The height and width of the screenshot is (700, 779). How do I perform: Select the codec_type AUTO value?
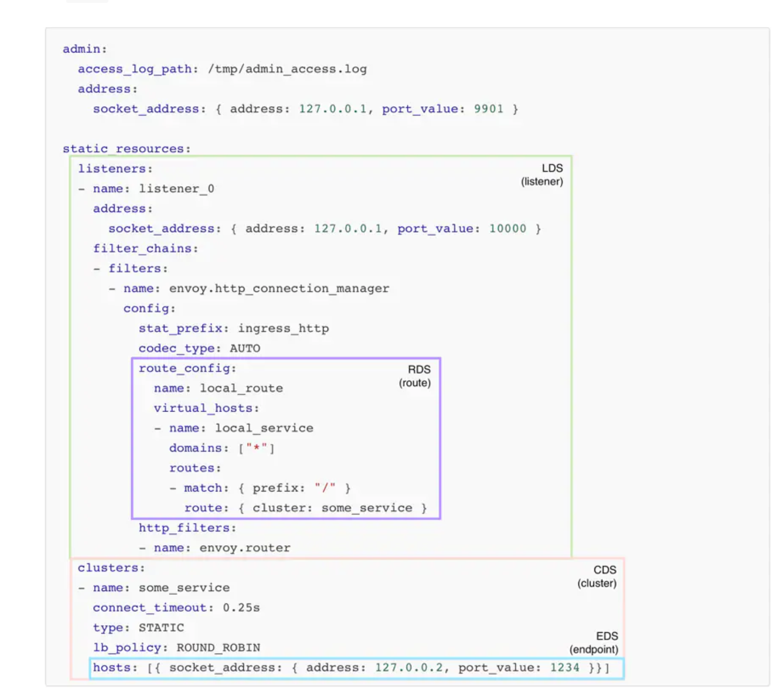click(x=245, y=349)
